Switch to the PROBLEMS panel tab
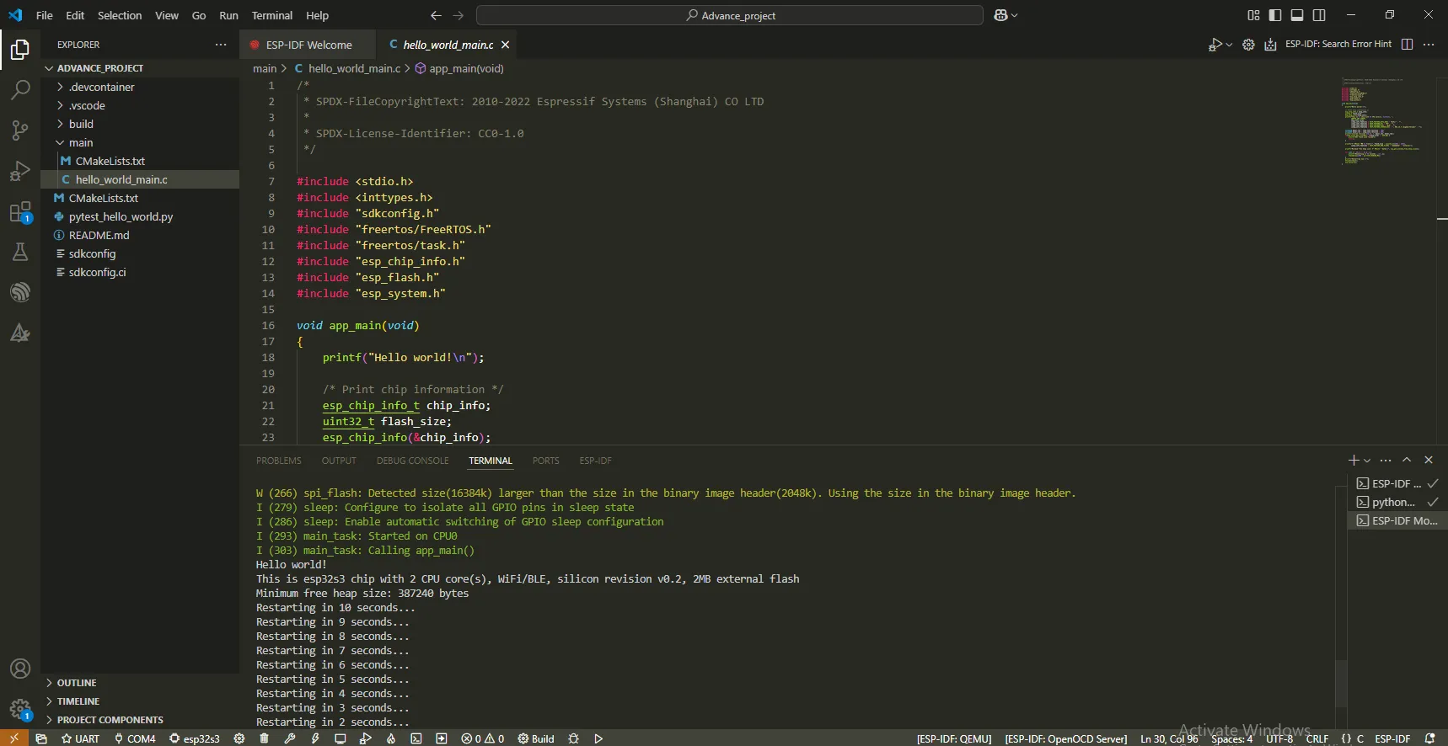Image resolution: width=1448 pixels, height=746 pixels. click(278, 461)
